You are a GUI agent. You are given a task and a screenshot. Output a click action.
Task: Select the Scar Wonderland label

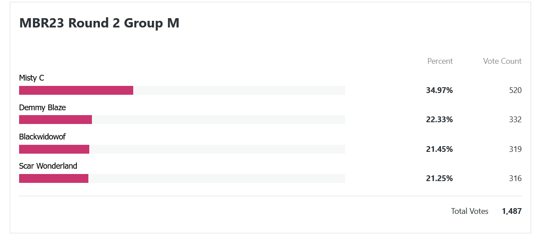(x=48, y=166)
